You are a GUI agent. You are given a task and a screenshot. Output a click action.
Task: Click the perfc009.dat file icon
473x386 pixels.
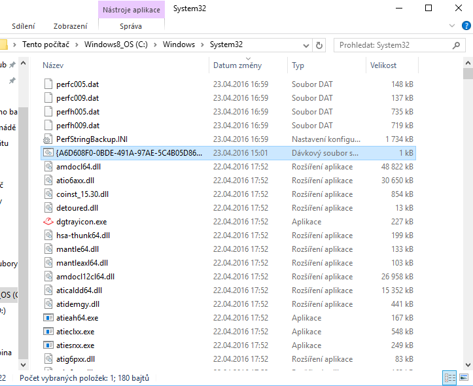click(x=48, y=97)
